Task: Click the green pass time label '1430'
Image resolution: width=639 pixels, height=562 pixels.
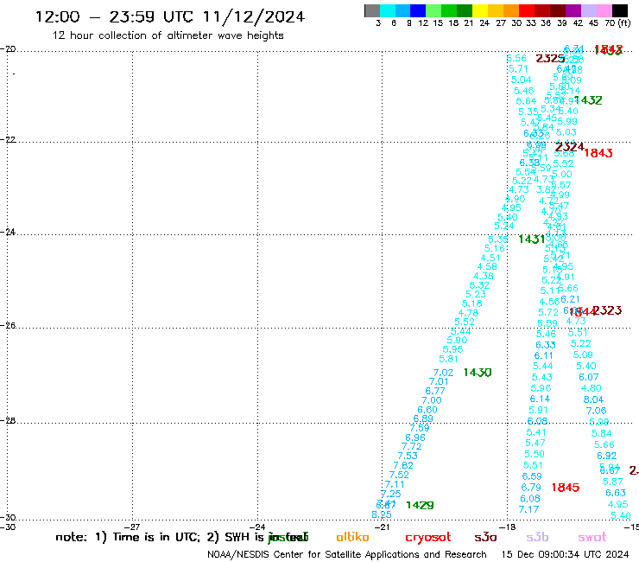Action: (478, 373)
